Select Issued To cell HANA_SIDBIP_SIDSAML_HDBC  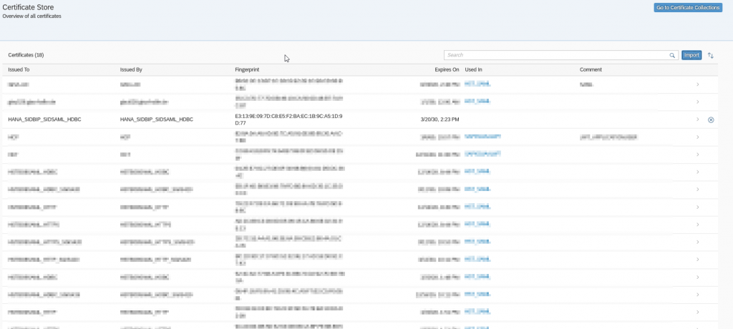[x=44, y=119]
